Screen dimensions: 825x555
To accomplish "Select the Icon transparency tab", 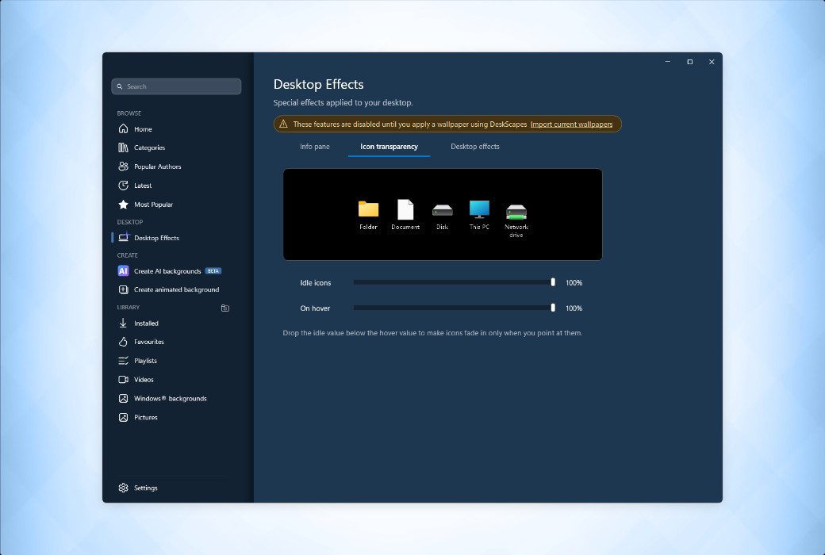I will coord(389,147).
